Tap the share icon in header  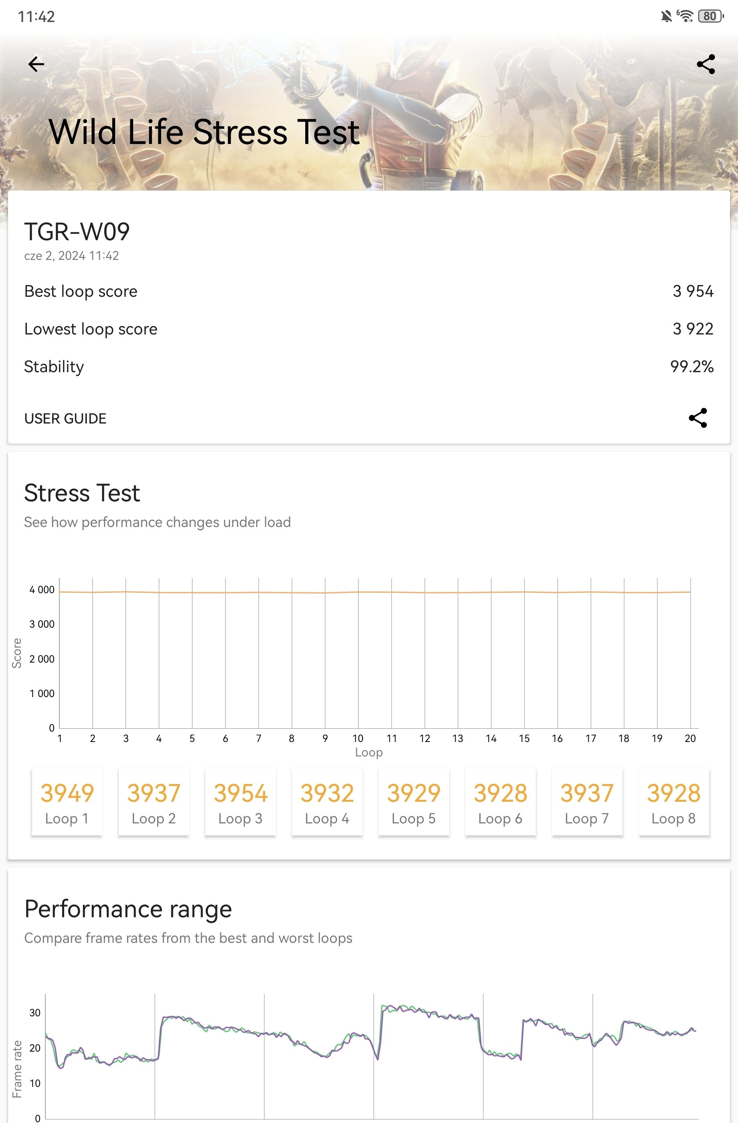[x=706, y=64]
